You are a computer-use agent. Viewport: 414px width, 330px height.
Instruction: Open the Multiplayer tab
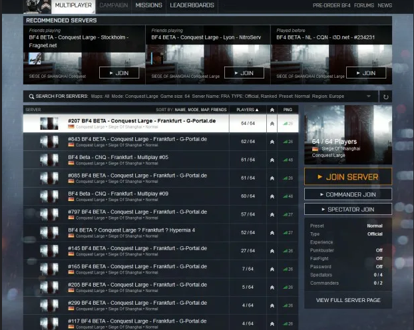coord(73,6)
